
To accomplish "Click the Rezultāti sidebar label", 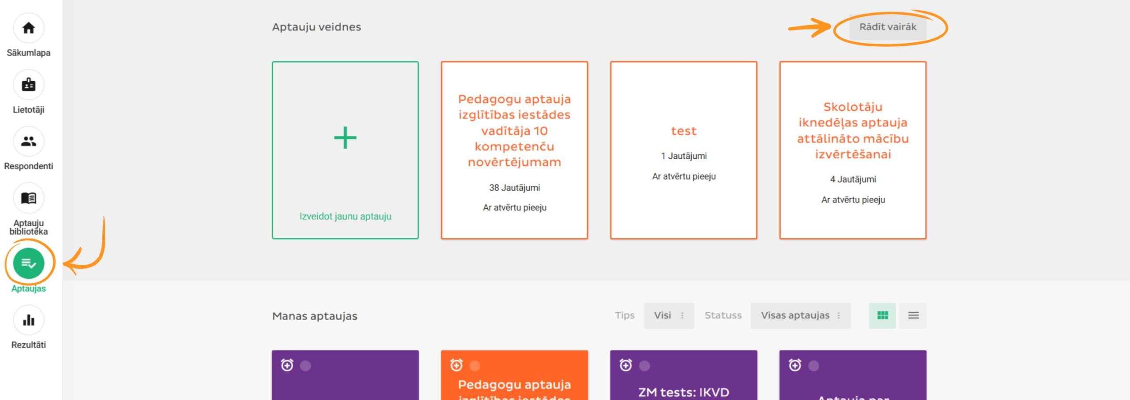I will click(x=29, y=345).
